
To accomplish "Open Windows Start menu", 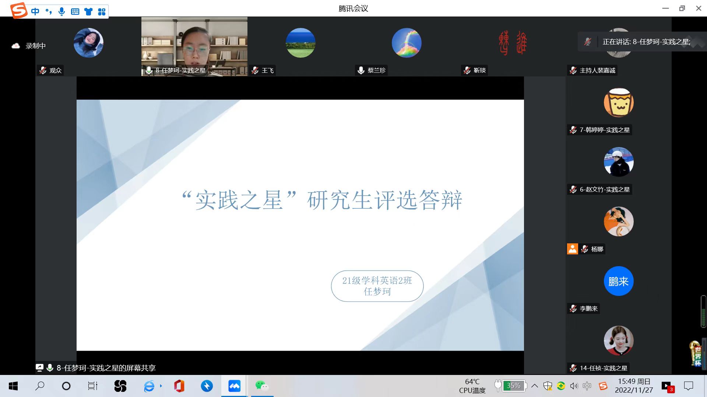I will [13, 386].
